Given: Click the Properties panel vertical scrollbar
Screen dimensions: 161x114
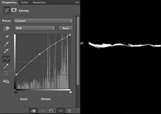Looking at the screenshot, I should pyautogui.click(x=78, y=51).
